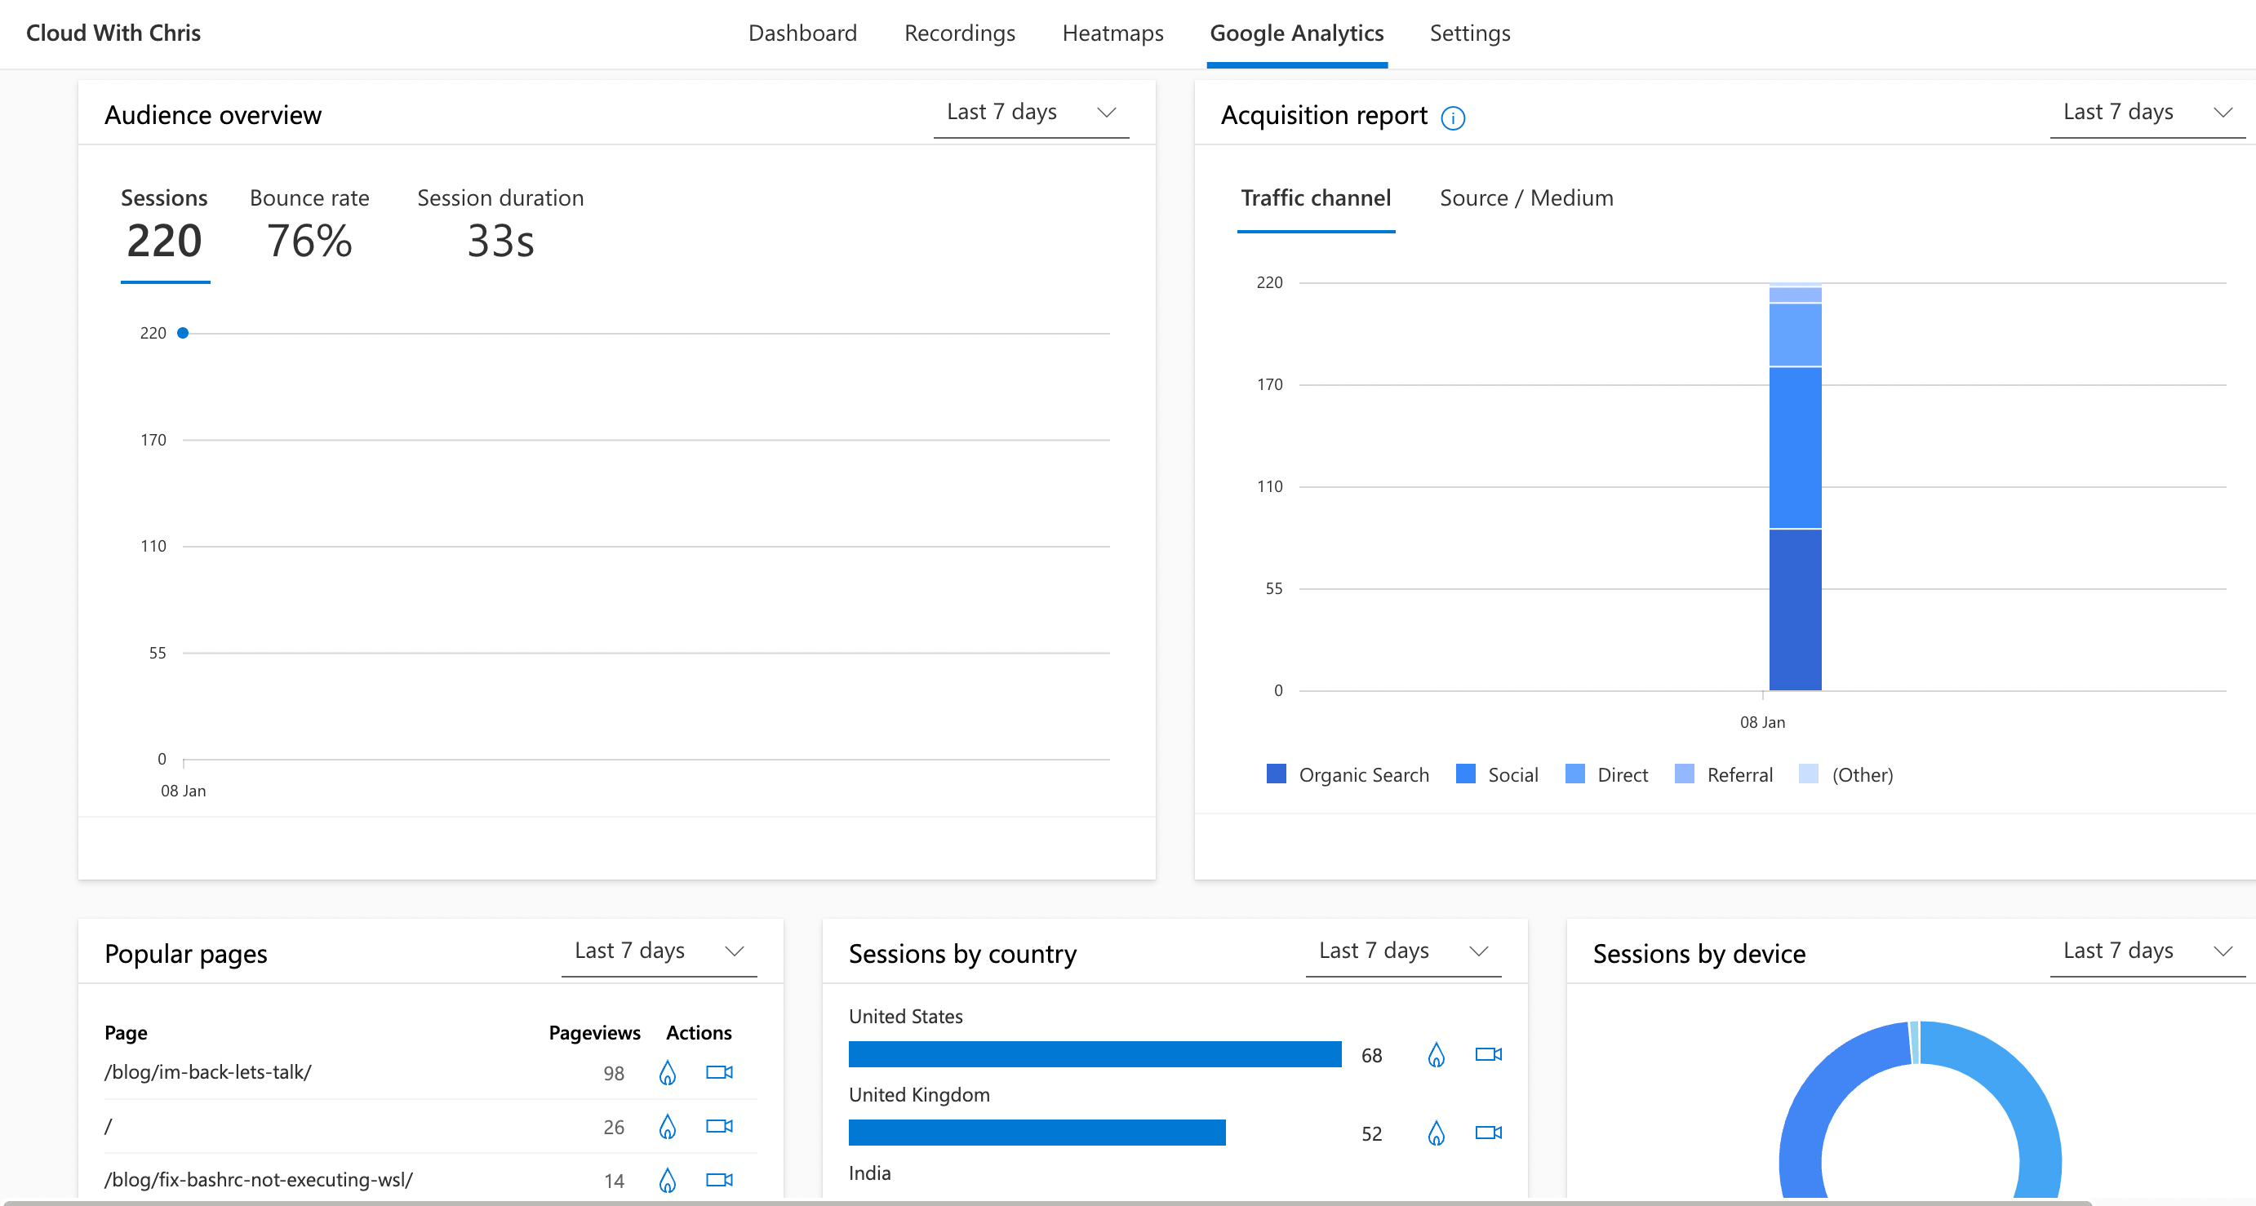The width and height of the screenshot is (2256, 1206).
Task: Open heatmap for /blog/fix-bashrc-not-executing-wsl/ page
Action: coord(668,1180)
